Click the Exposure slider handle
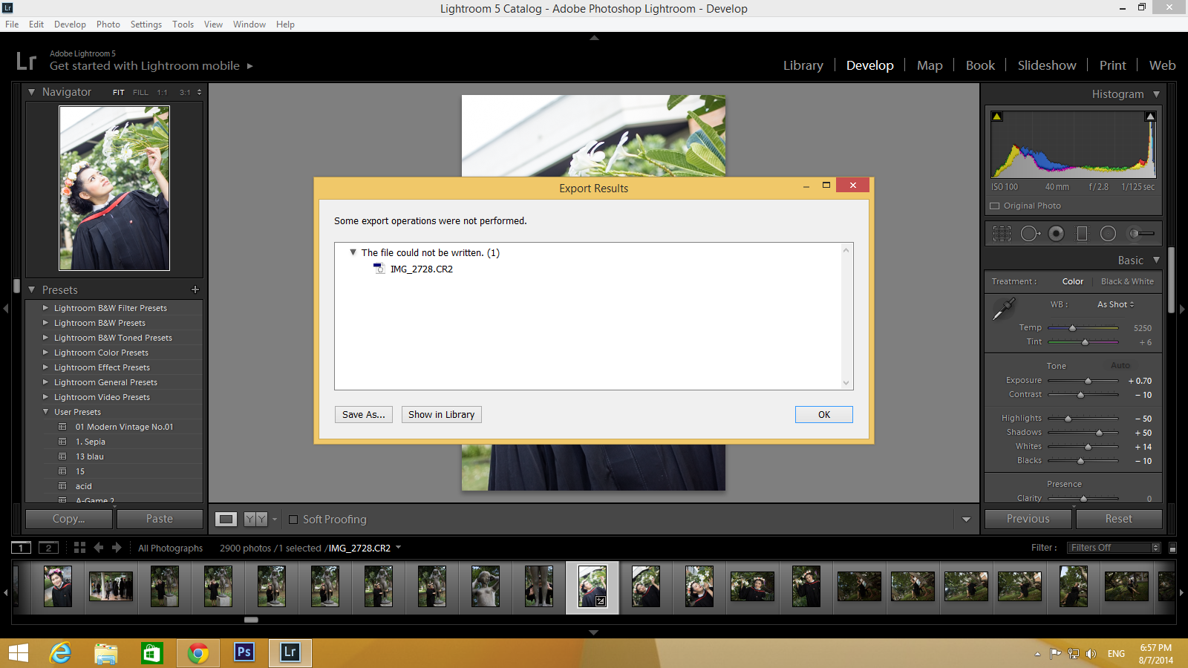 (x=1088, y=381)
